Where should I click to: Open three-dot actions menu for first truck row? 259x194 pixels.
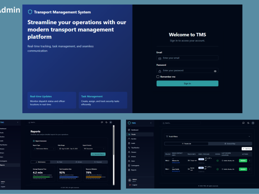click(x=249, y=161)
